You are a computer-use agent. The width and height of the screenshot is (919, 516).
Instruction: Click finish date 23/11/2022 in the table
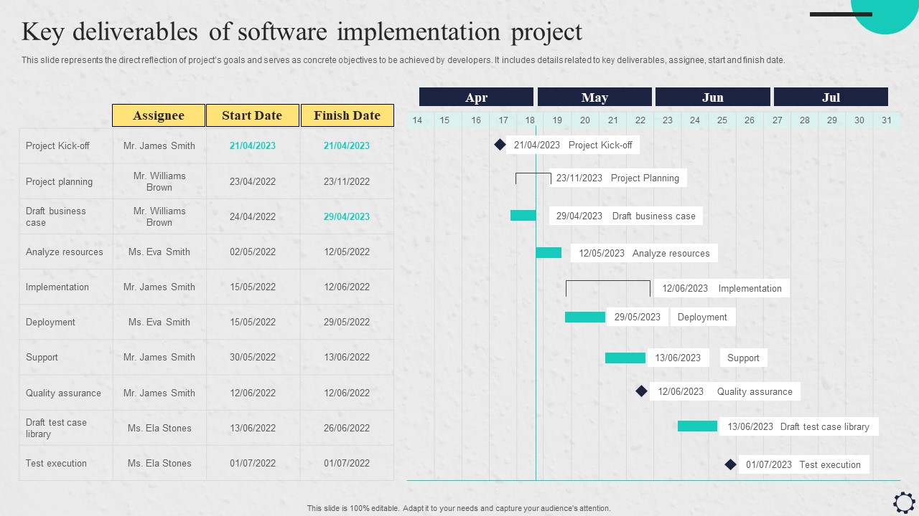click(x=347, y=181)
